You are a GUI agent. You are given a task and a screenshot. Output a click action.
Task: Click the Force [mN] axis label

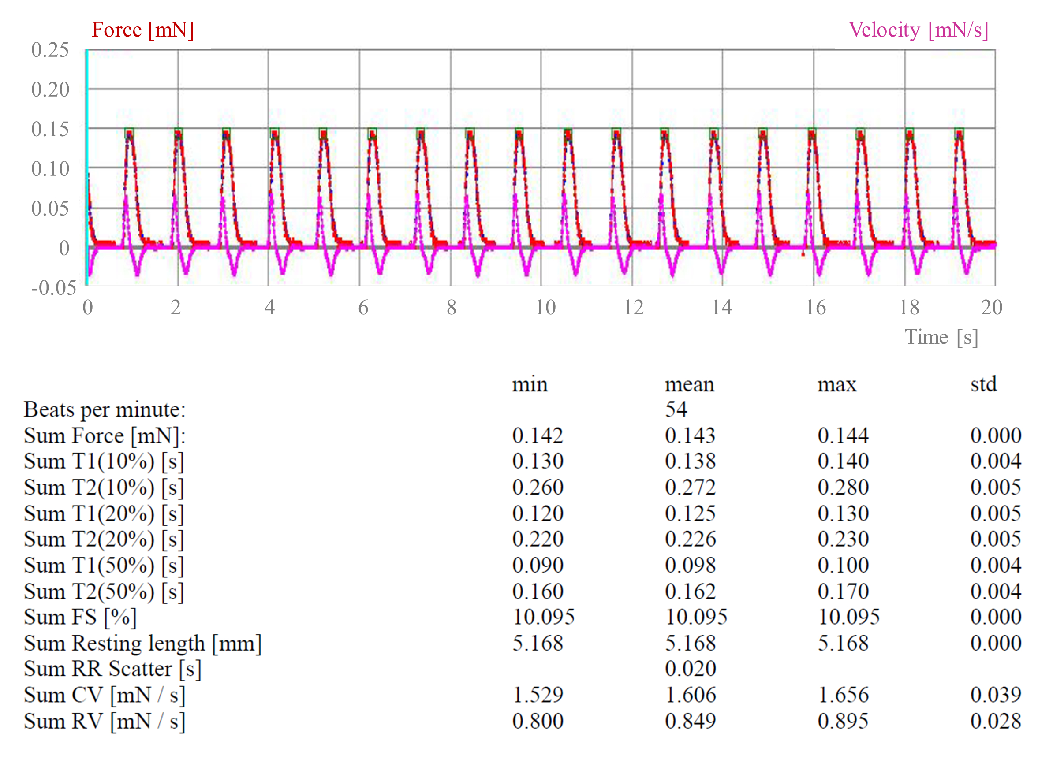142,30
